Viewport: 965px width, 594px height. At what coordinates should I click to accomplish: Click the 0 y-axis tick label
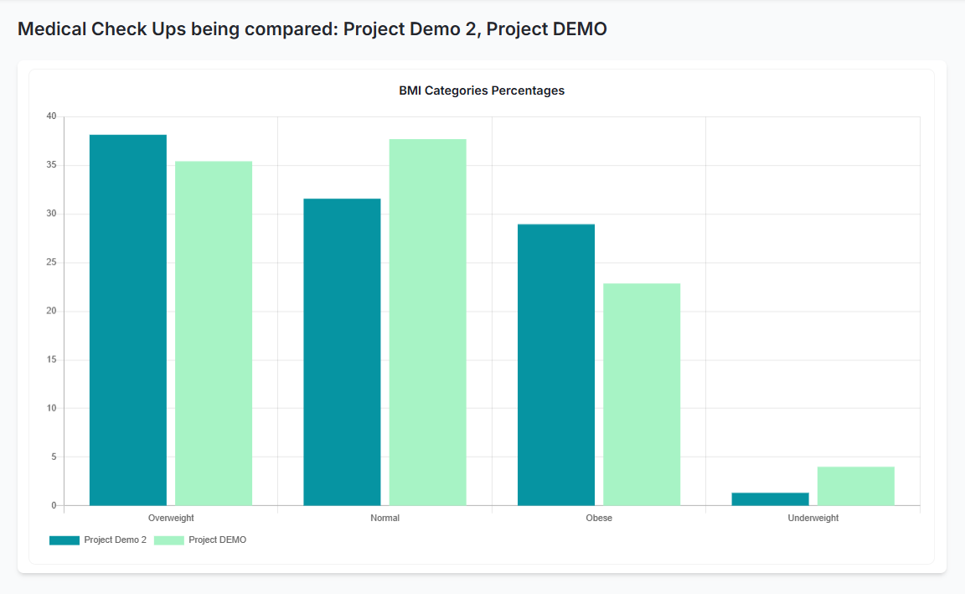point(54,505)
